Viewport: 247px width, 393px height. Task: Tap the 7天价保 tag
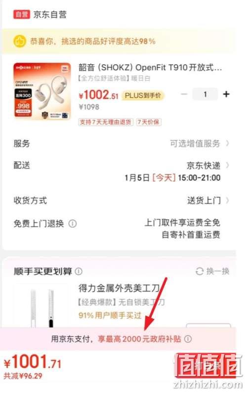click(149, 122)
